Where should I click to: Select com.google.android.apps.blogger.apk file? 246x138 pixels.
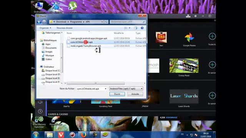click(x=89, y=38)
